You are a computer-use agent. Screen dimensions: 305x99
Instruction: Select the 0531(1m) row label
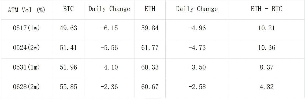[x=27, y=68]
